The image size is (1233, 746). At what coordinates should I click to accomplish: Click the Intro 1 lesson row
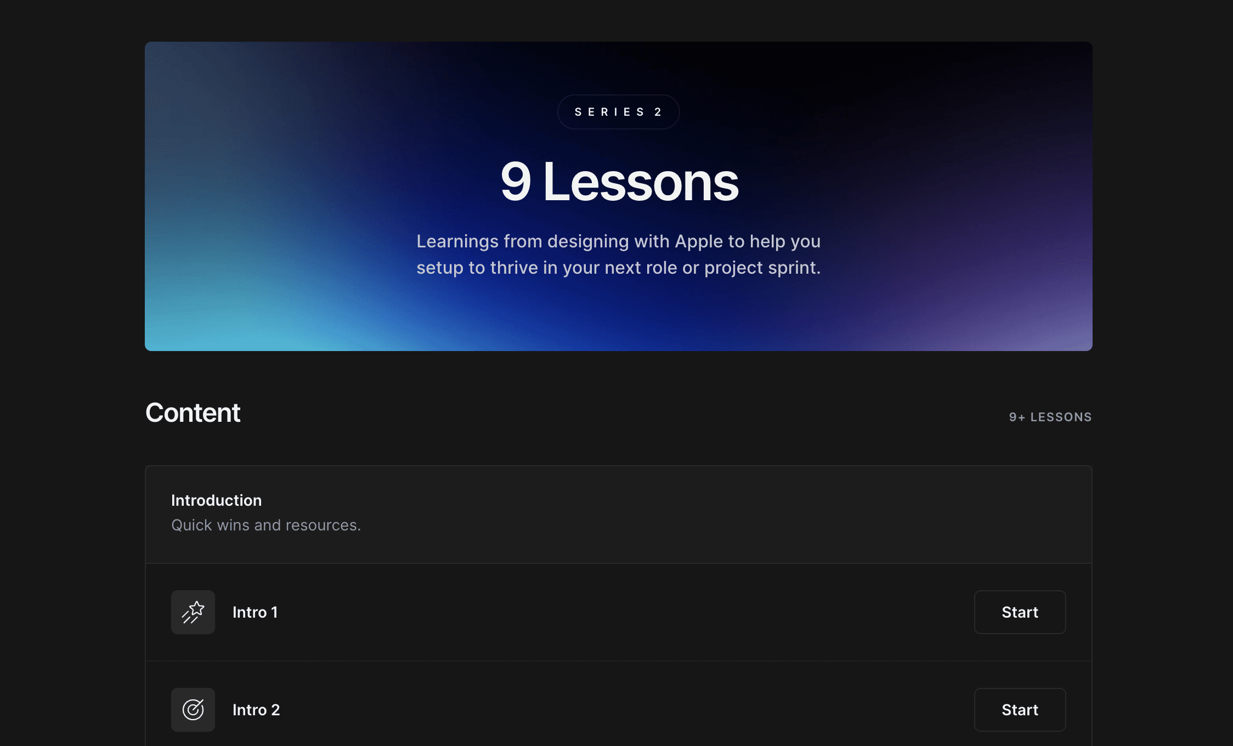[619, 612]
